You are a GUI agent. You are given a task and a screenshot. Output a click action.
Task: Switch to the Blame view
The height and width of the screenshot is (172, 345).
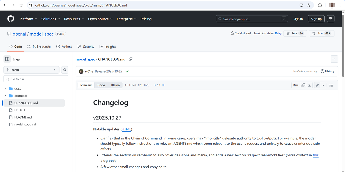[115, 85]
